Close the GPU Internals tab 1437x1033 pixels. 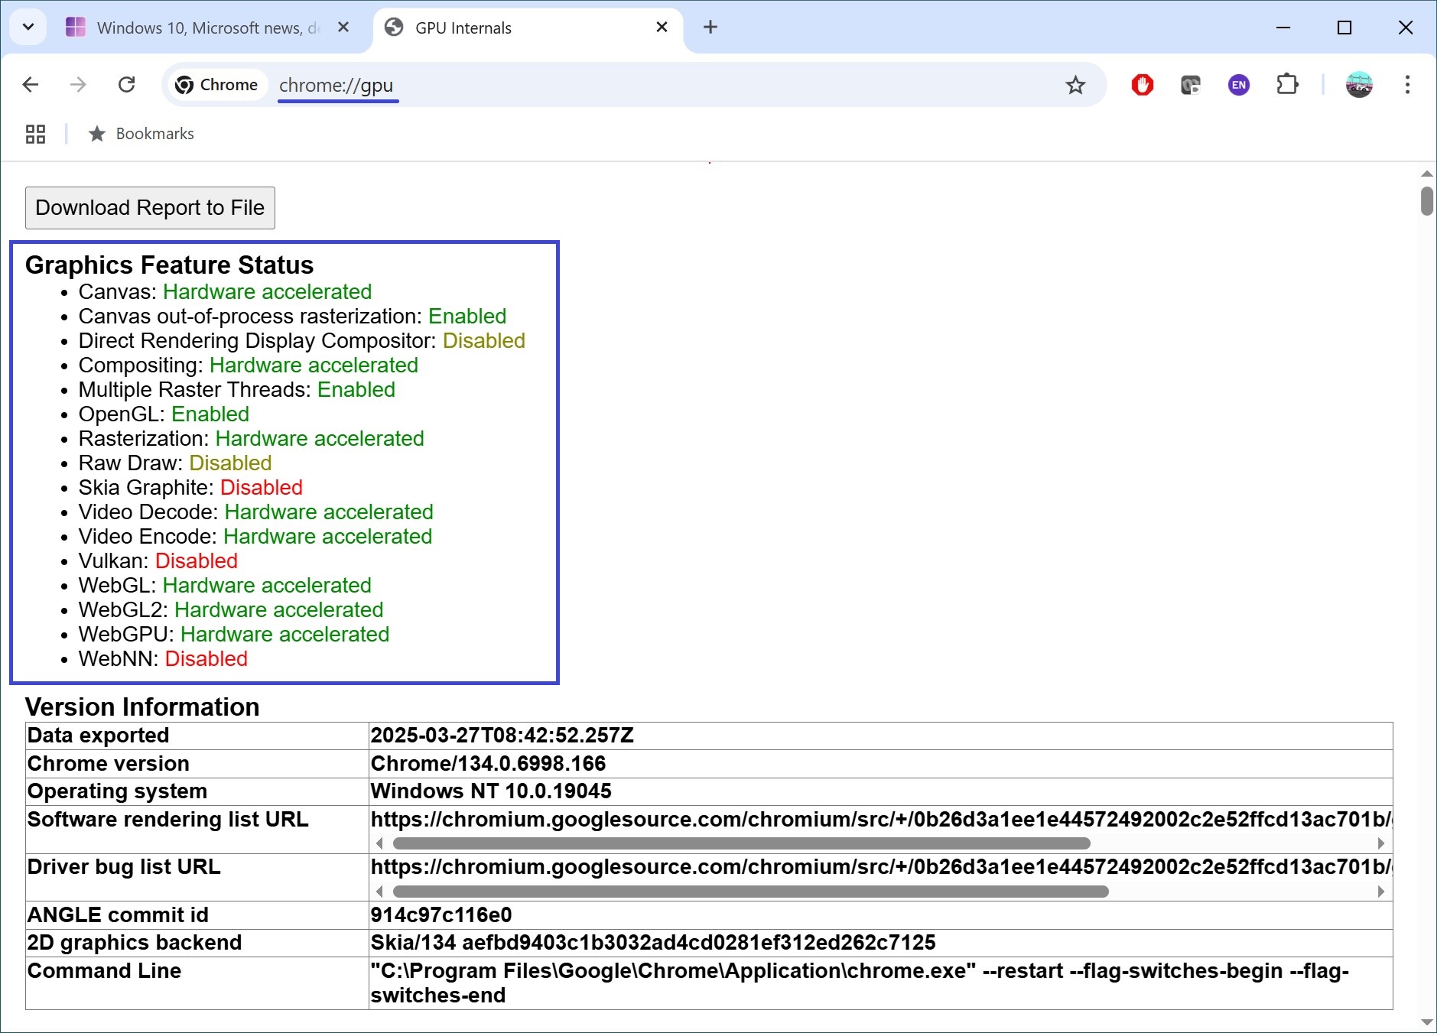pos(662,28)
